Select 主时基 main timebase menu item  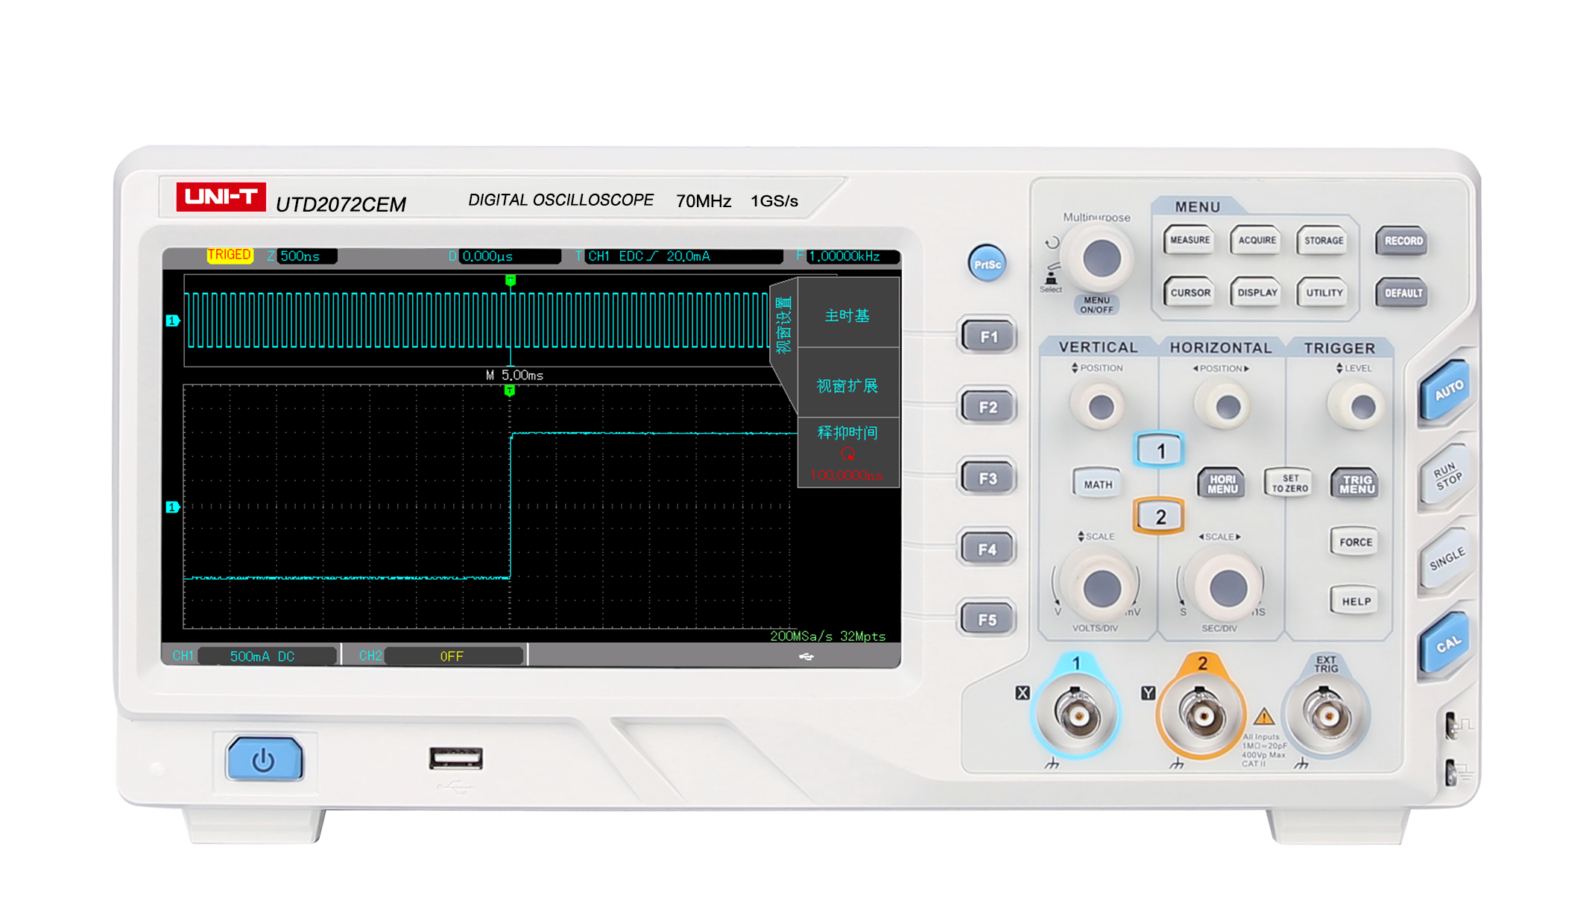(848, 314)
